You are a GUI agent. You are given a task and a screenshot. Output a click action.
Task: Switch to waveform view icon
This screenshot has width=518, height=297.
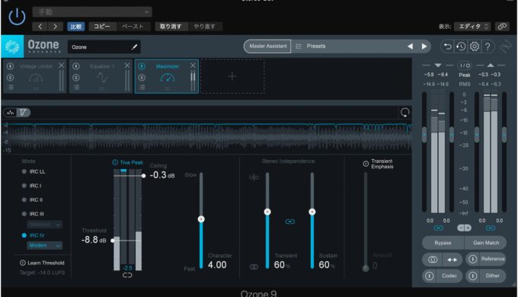pos(10,113)
